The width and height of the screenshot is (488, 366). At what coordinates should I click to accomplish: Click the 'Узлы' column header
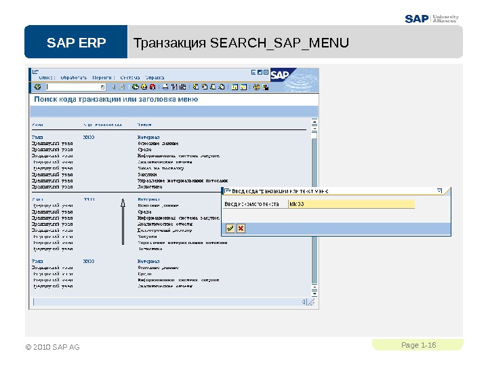37,125
